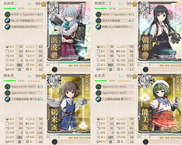Click sonar icon beside 四式水中聴音機
The width and height of the screenshot is (182, 145).
click(98, 21)
